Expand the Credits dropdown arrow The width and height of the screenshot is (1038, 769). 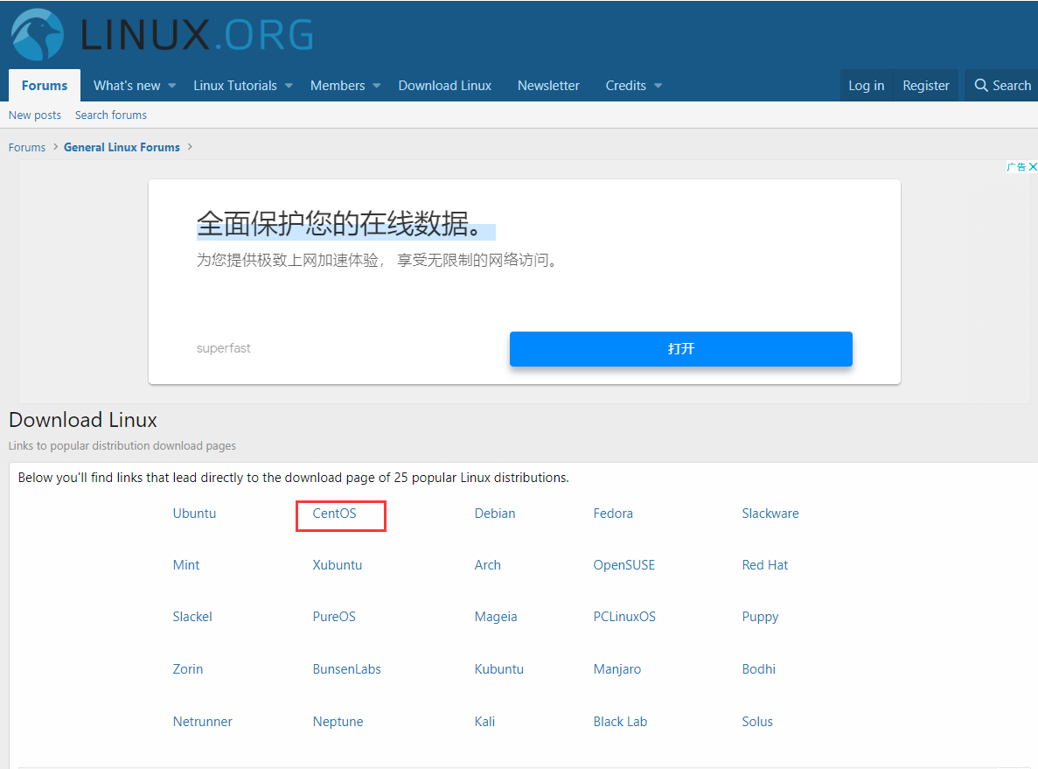click(658, 86)
